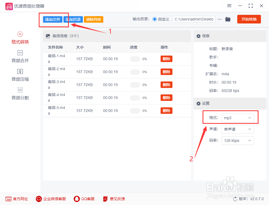Viewport: 269px width, 205px height.
Task: Delete 音频-2.m4a with its 删除 button
Action: pos(167,72)
